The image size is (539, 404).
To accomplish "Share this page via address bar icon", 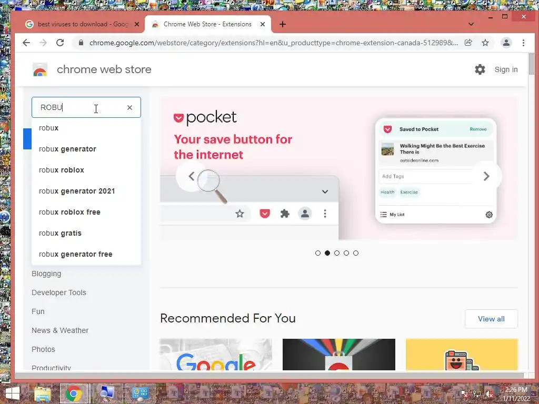I will coord(468,43).
